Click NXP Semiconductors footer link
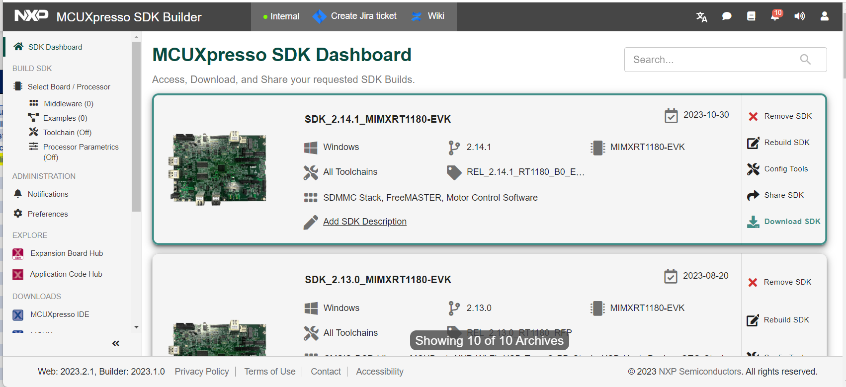The width and height of the screenshot is (846, 387). 700,372
